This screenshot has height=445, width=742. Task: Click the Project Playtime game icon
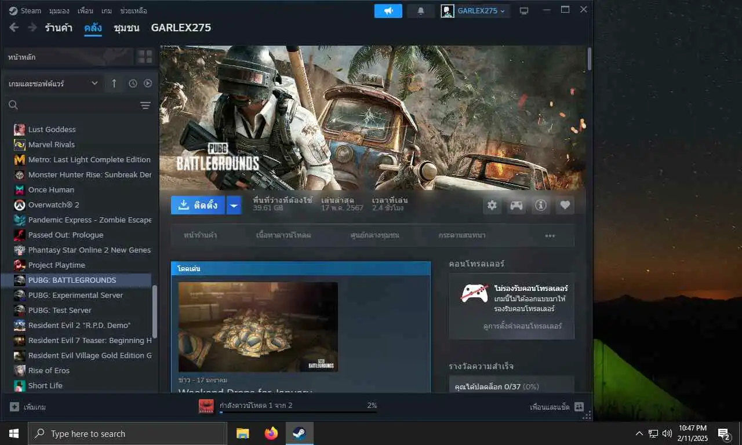coord(20,265)
